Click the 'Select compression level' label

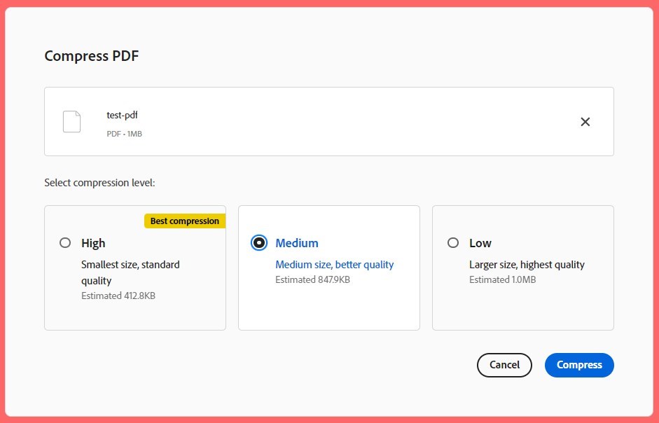coord(99,182)
